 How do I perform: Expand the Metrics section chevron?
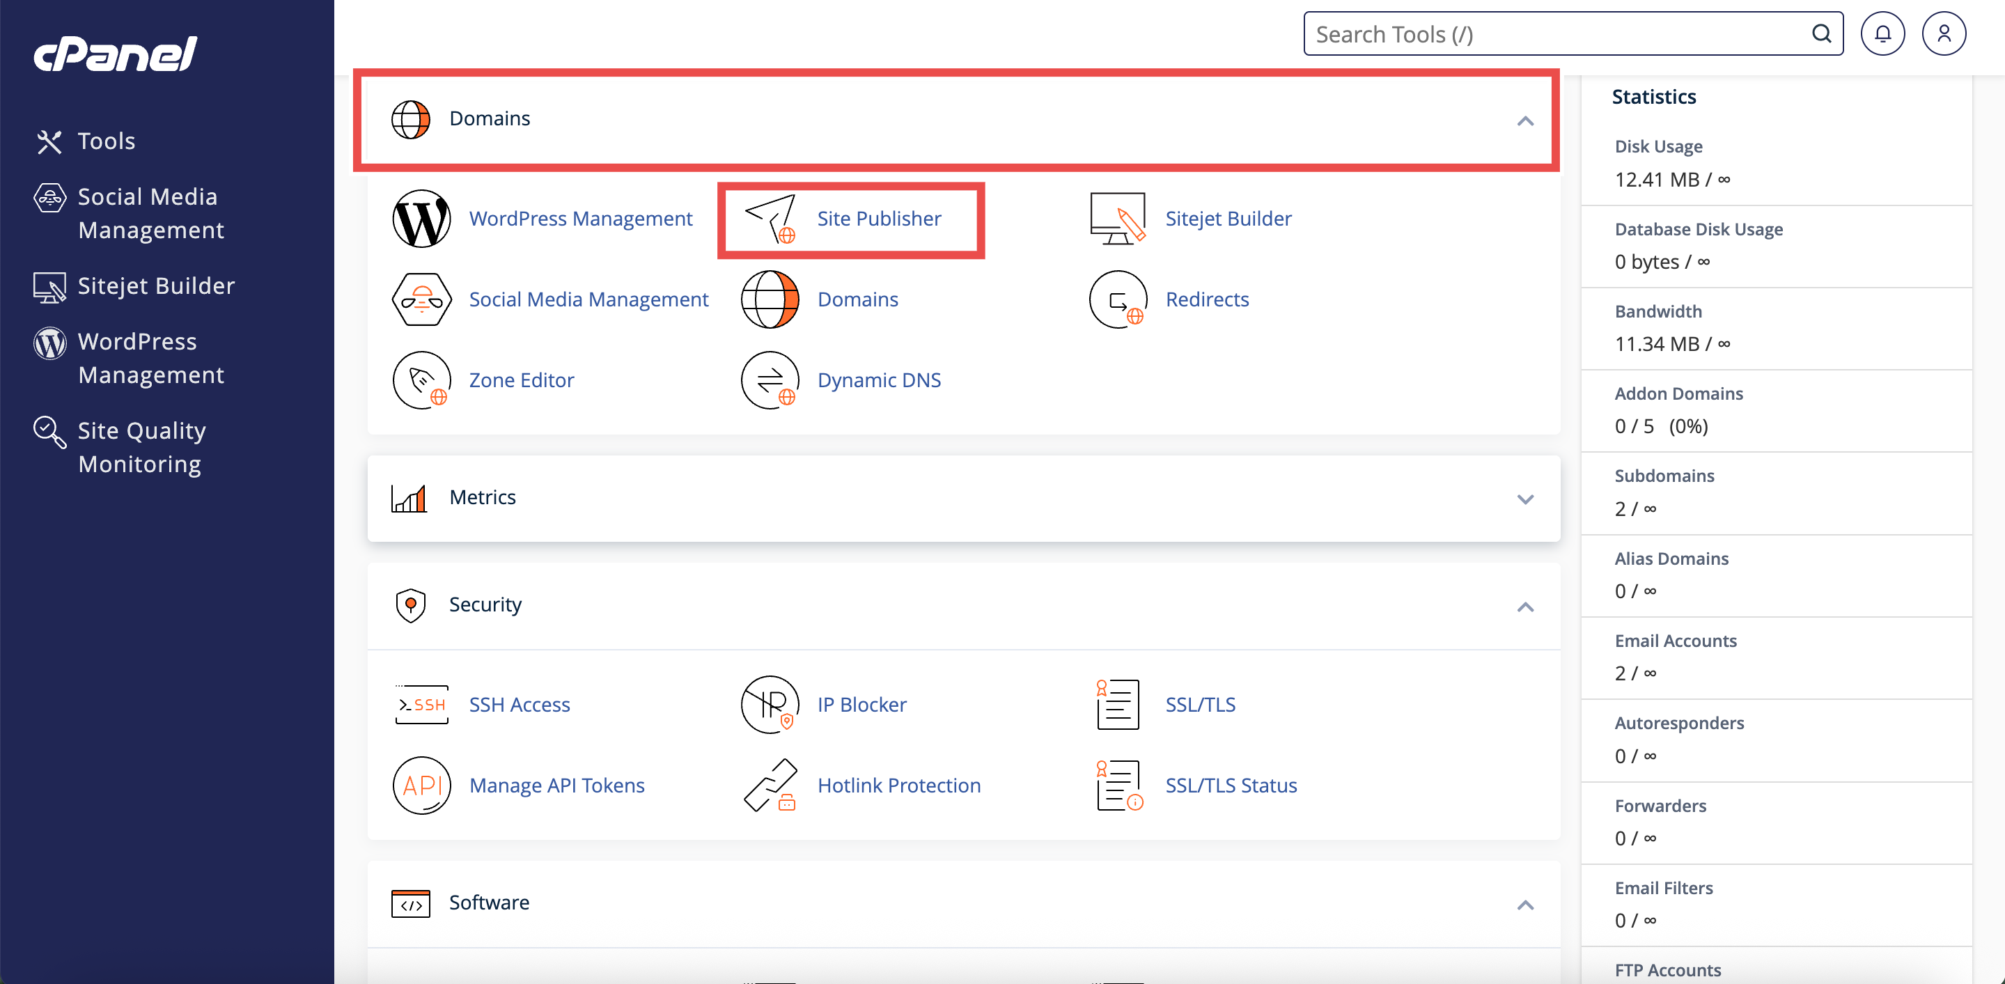click(1524, 499)
